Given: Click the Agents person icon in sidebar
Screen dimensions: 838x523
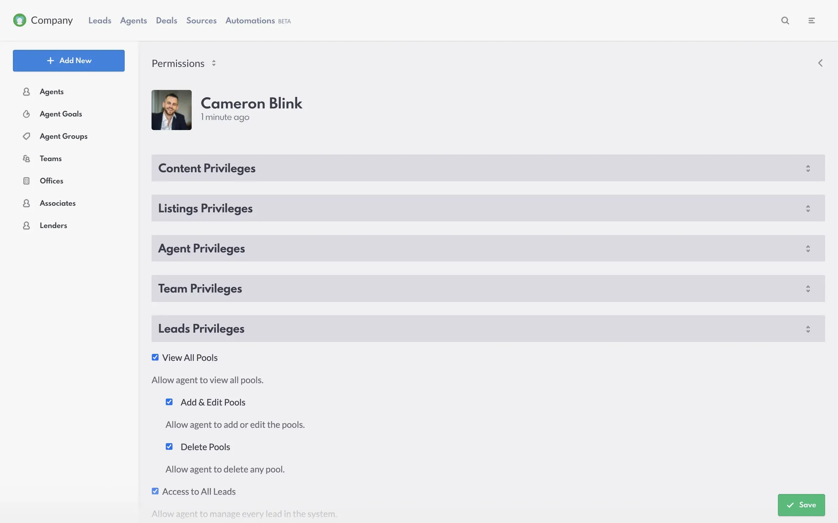Looking at the screenshot, I should click(26, 92).
